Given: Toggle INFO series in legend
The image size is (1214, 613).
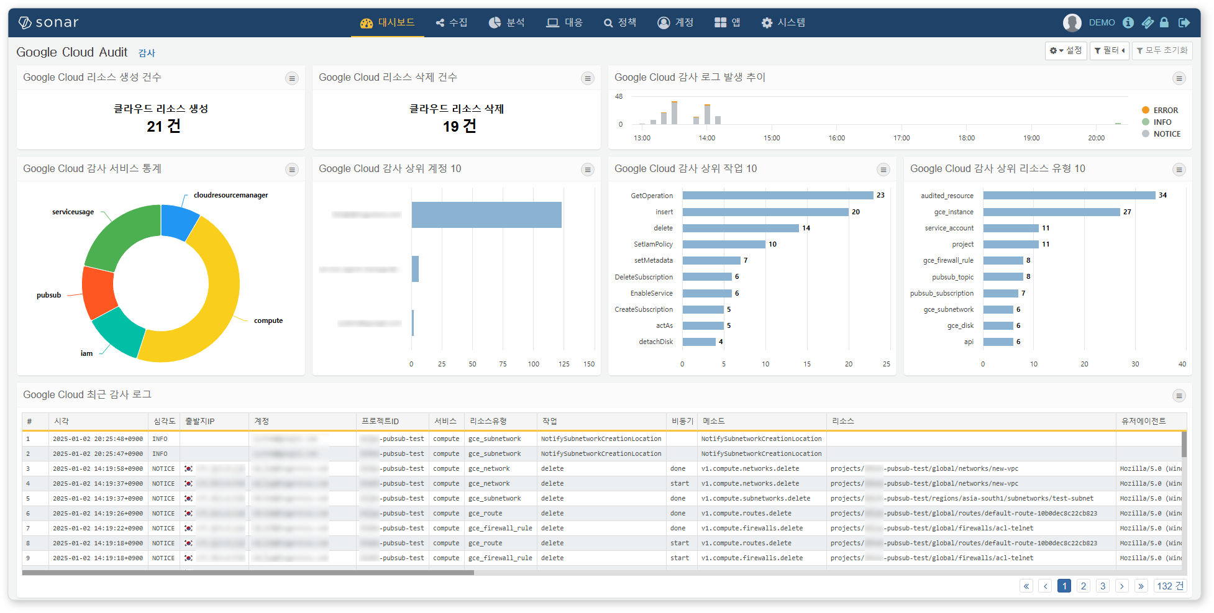Looking at the screenshot, I should pyautogui.click(x=1157, y=122).
